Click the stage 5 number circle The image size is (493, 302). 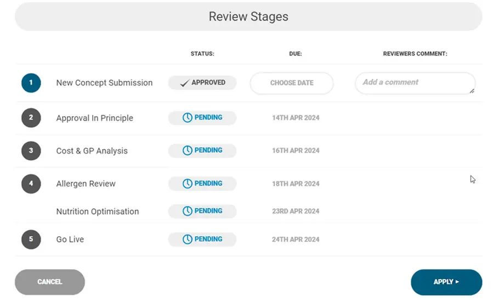(x=31, y=240)
